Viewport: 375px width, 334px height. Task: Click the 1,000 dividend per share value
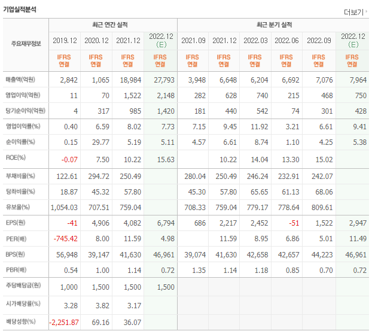pyautogui.click(x=69, y=287)
